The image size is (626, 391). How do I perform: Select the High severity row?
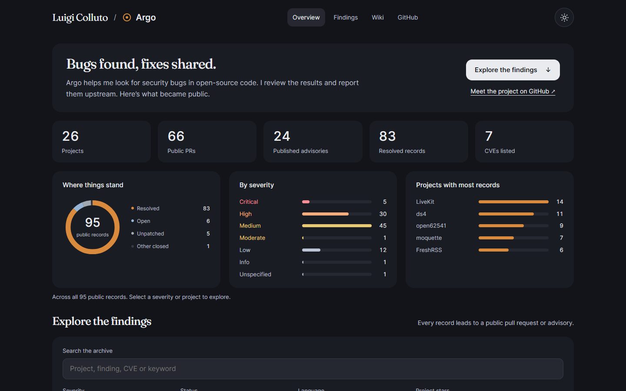(313, 214)
